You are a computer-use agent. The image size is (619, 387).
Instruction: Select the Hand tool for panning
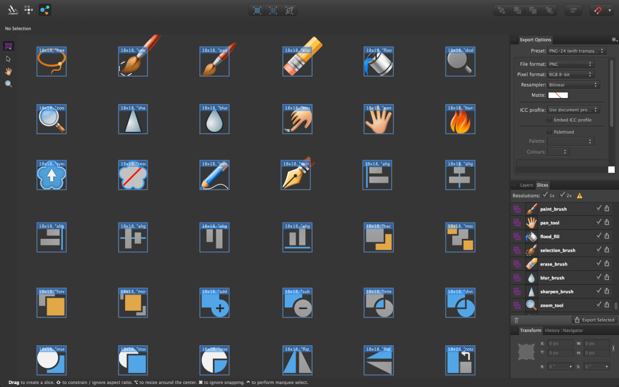8,71
